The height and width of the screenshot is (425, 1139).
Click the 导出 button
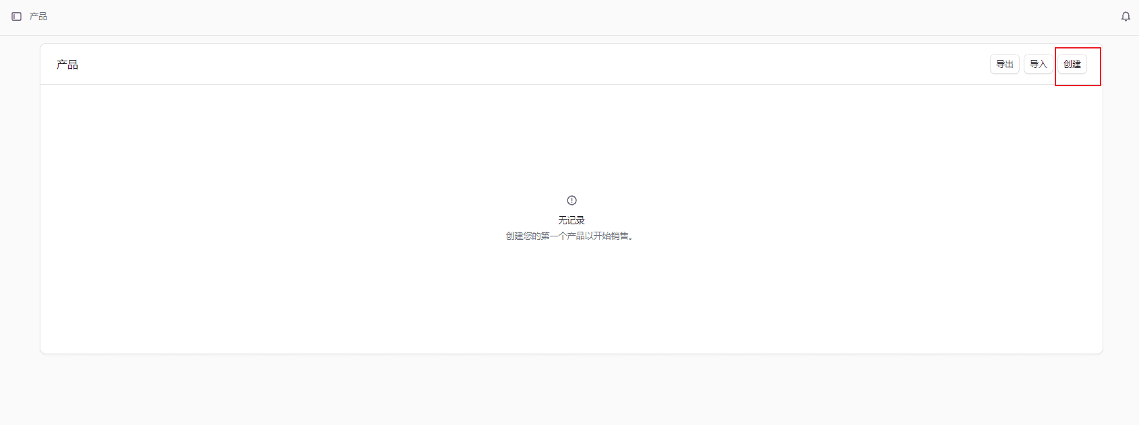pos(1004,64)
